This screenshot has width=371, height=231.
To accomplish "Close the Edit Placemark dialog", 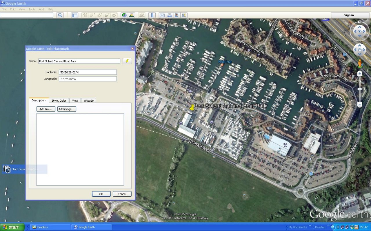I will click(x=132, y=49).
